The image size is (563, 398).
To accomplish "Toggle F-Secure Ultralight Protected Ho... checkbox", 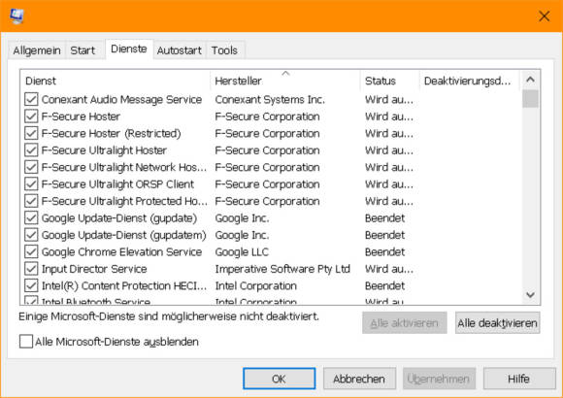I will coord(31,200).
